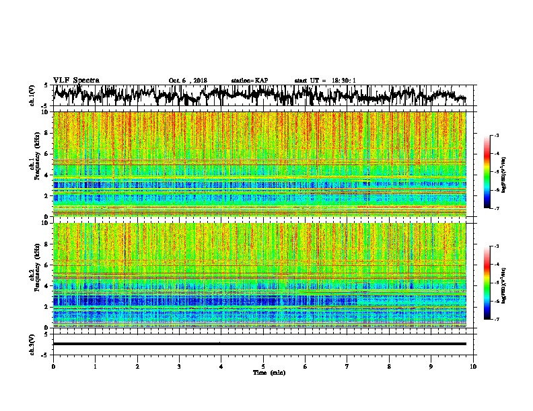The image size is (533, 411).
Task: Click the '-3' label on ch.1 color scale
Action: tap(497, 135)
